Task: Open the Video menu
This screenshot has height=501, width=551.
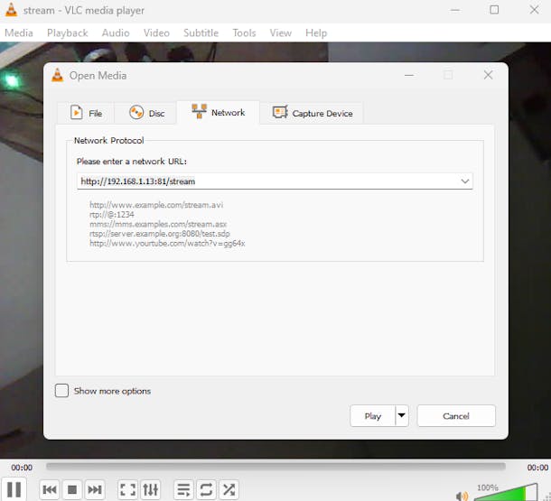Action: coord(156,33)
